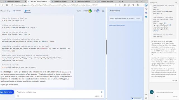This screenshot has width=179, height=100.
Task: Click the microphone icon in chat box
Action: (102, 92)
